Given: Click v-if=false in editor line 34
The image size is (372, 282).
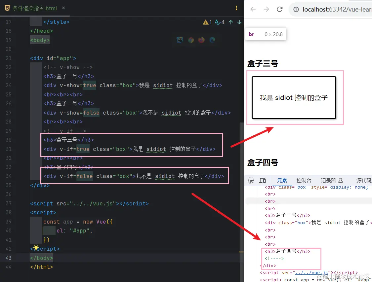Looking at the screenshot, I should [x=76, y=176].
